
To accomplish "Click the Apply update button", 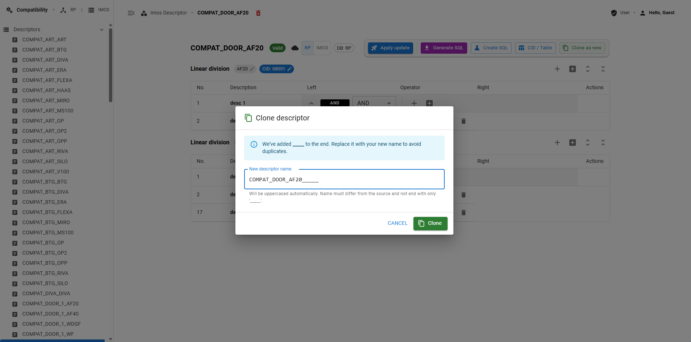I will click(x=391, y=48).
